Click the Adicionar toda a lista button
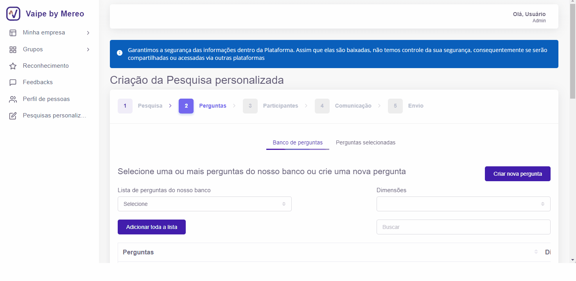The width and height of the screenshot is (576, 281). point(151,227)
